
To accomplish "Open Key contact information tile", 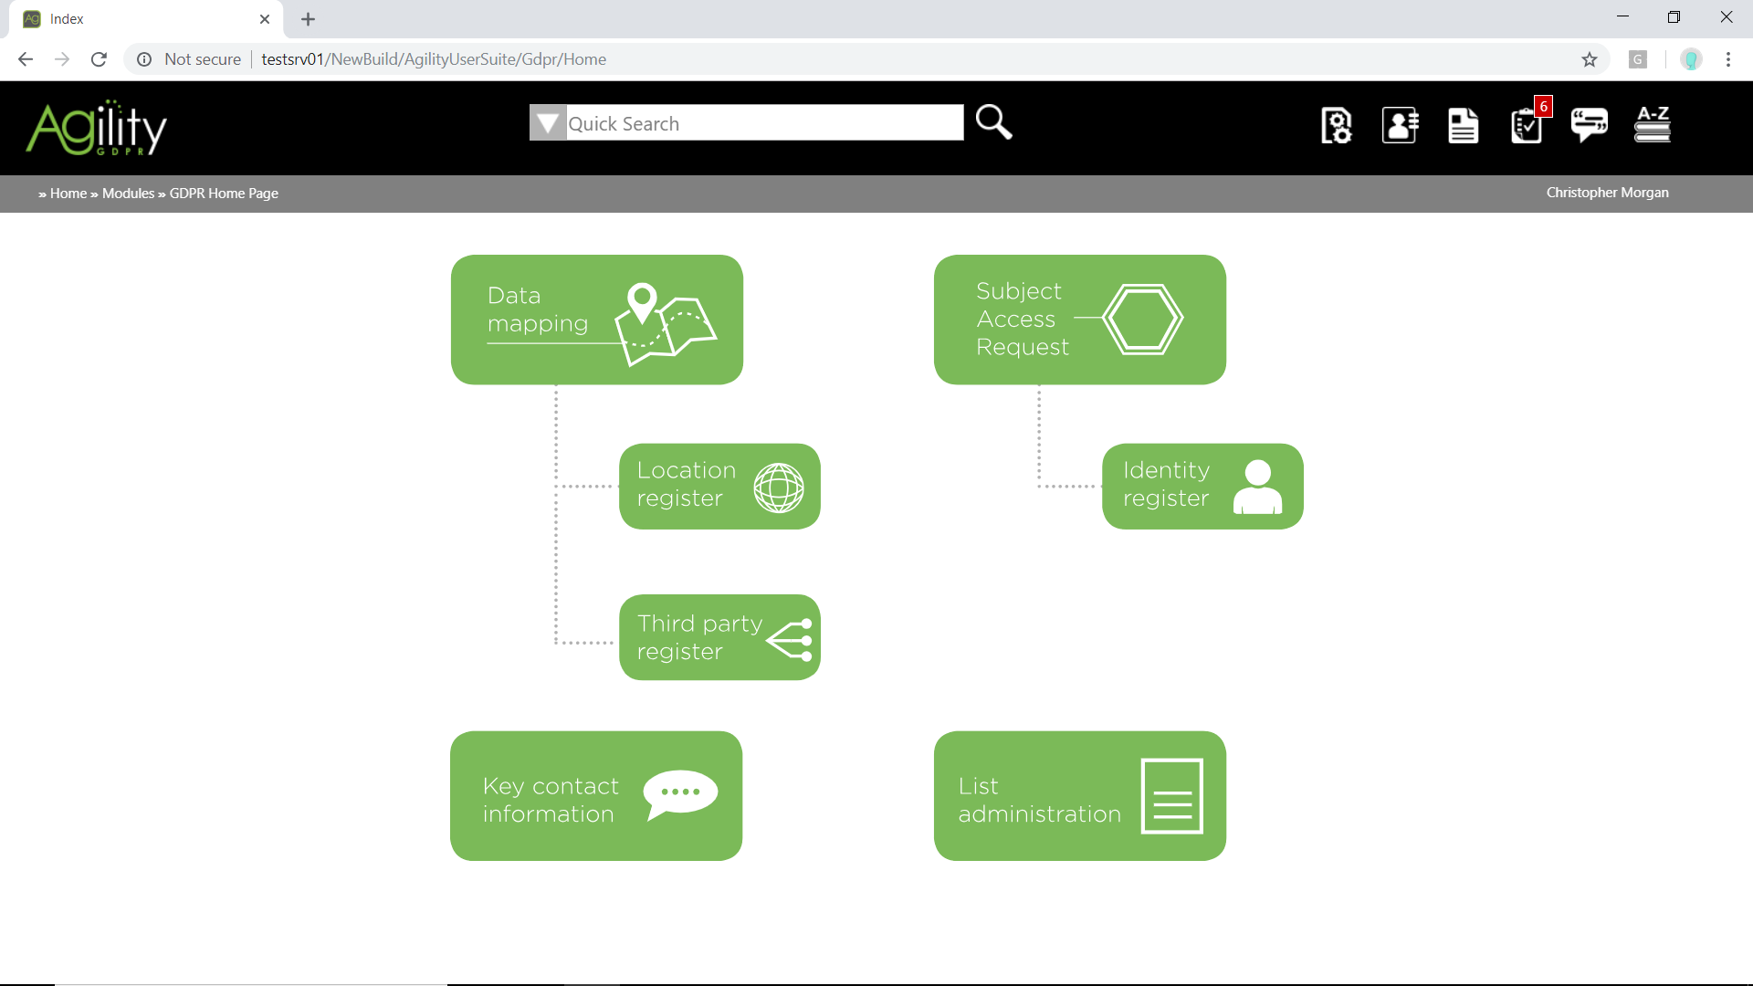I will pyautogui.click(x=596, y=796).
